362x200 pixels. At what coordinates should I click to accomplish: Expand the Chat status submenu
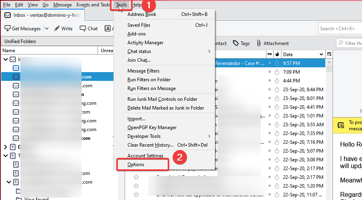tap(209, 51)
